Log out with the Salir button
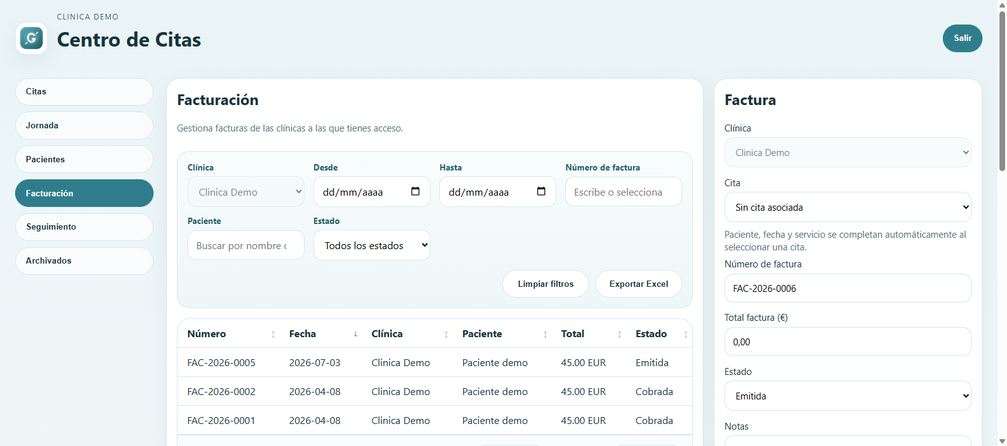The height and width of the screenshot is (446, 1007). (x=962, y=38)
